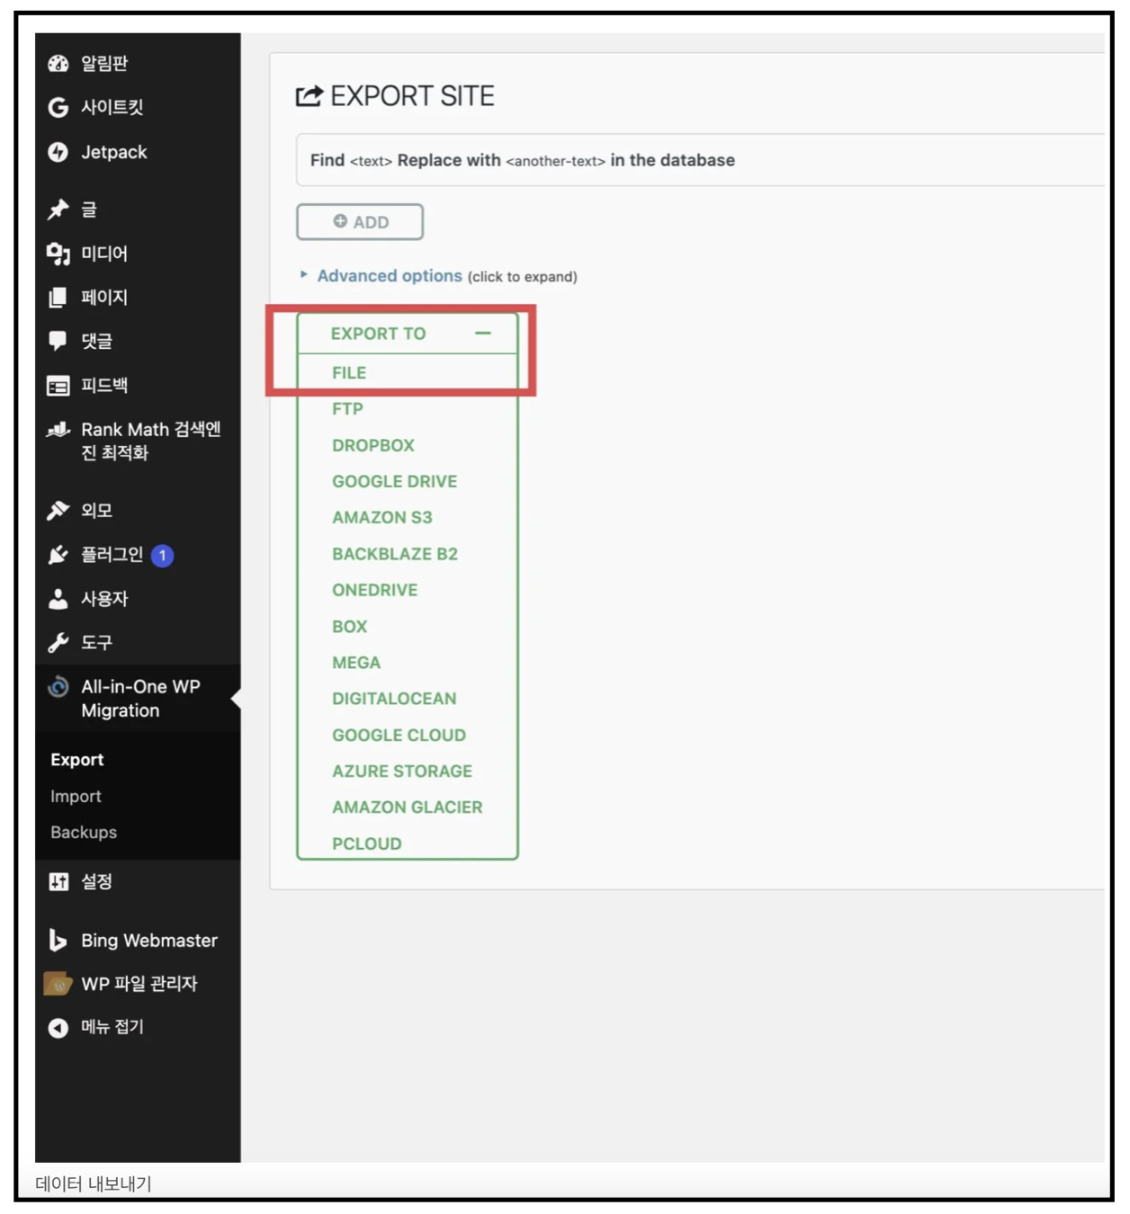
Task: Choose ONEDRIVE export option
Action: pos(375,590)
